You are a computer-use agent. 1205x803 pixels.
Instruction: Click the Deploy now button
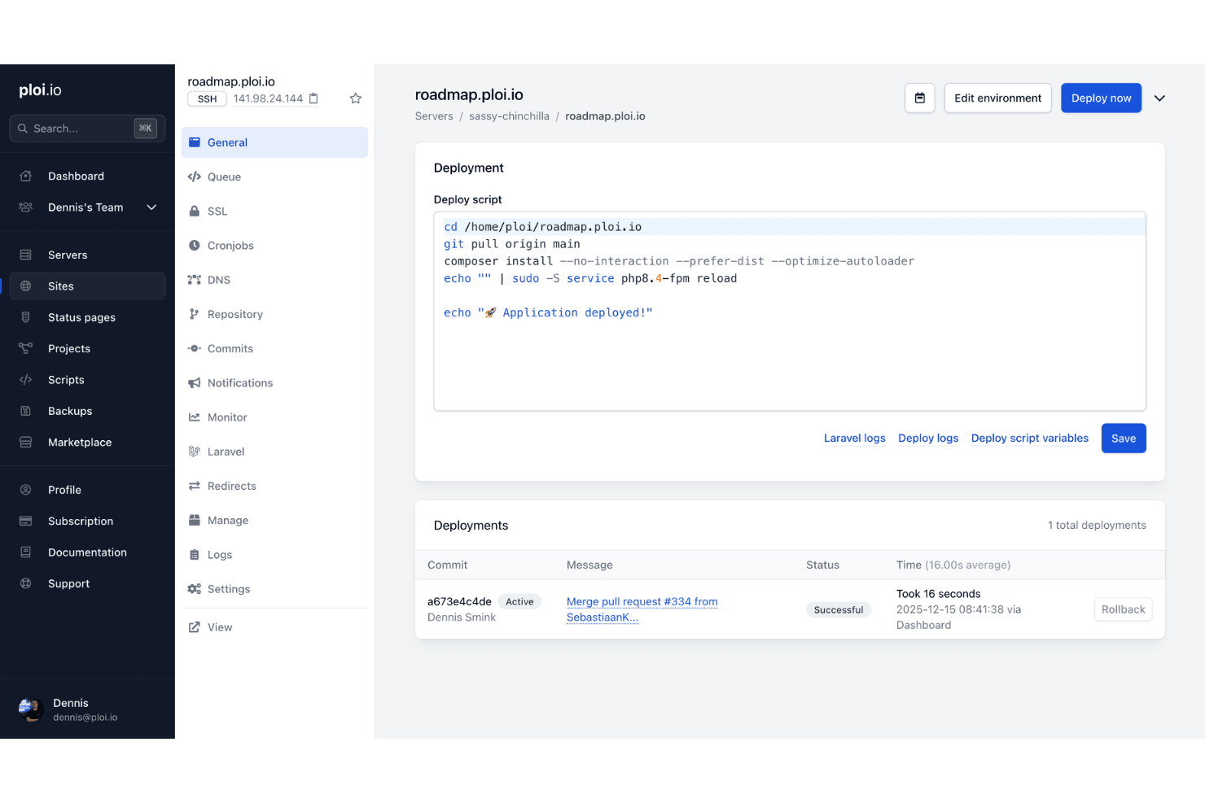pyautogui.click(x=1101, y=98)
